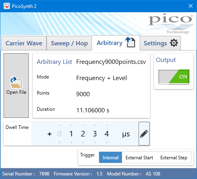Switch to the Sweep / Hop tab
Image resolution: width=197 pixels, height=179 pixels.
click(x=69, y=43)
